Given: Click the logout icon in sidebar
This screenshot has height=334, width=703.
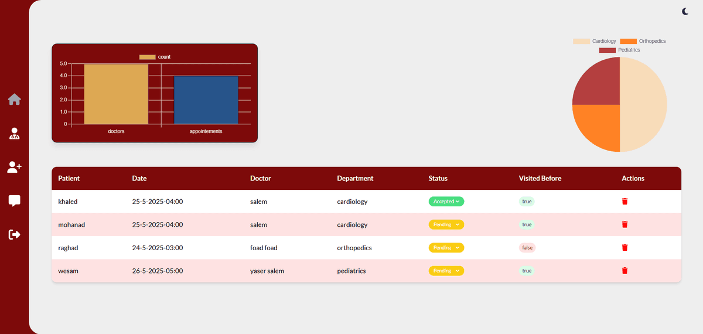Looking at the screenshot, I should (15, 234).
